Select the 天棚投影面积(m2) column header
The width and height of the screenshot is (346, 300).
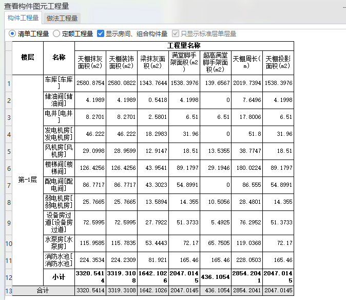pos(278,63)
